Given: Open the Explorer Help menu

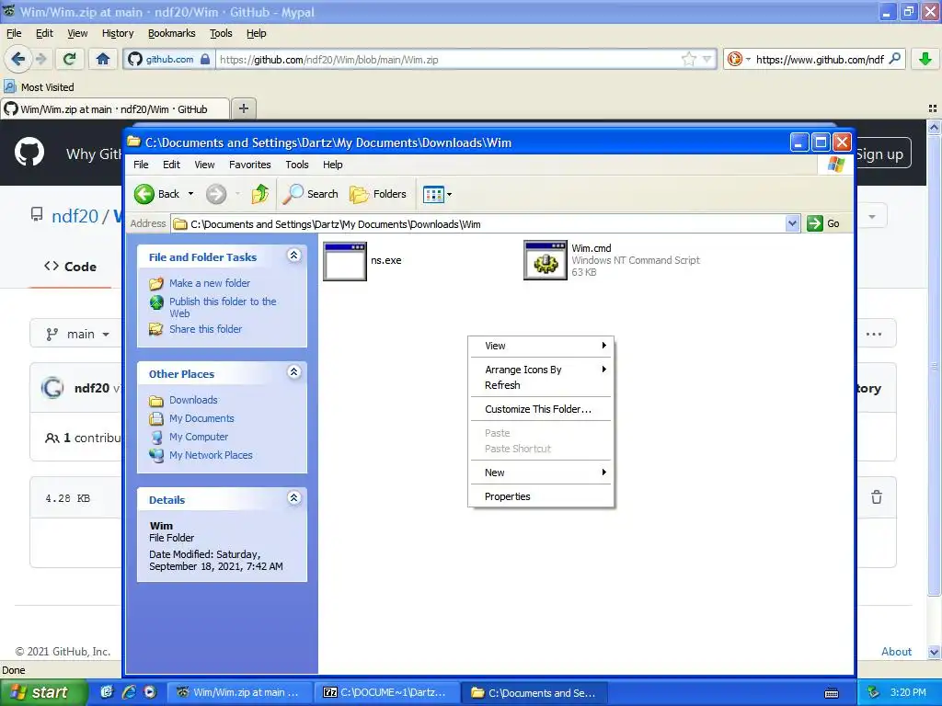Looking at the screenshot, I should click(332, 165).
